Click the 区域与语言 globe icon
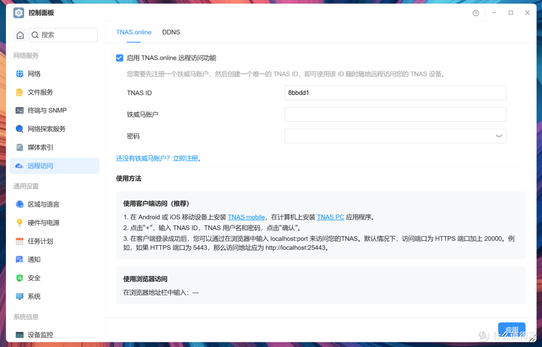 click(x=20, y=205)
